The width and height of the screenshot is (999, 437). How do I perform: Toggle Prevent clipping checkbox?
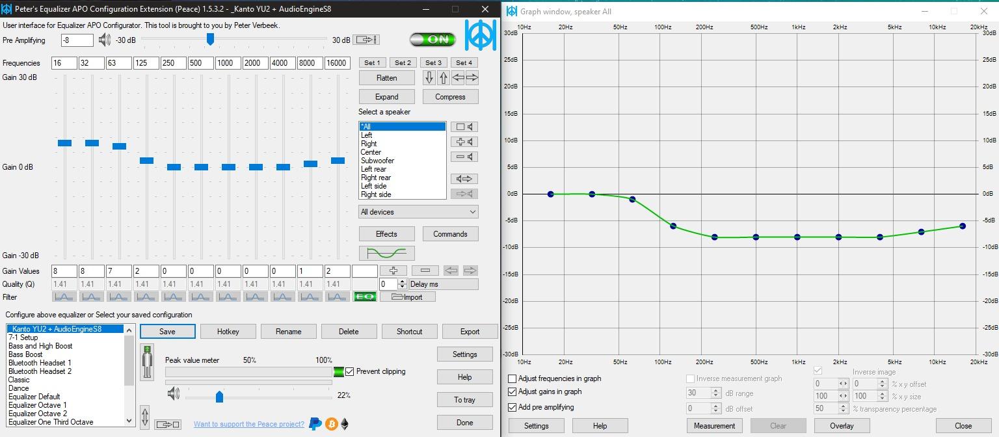[x=350, y=372]
